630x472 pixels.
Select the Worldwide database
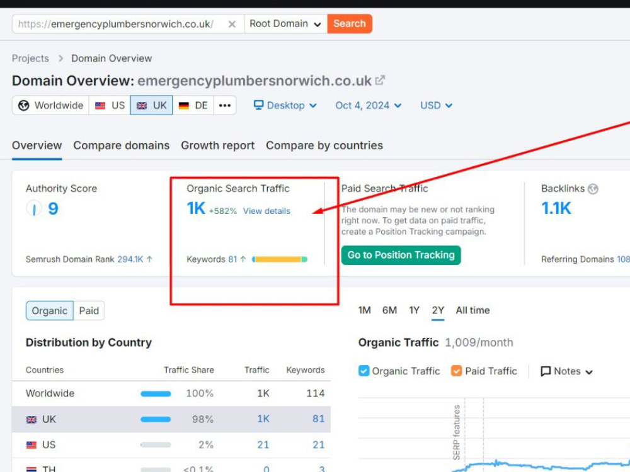click(x=50, y=105)
